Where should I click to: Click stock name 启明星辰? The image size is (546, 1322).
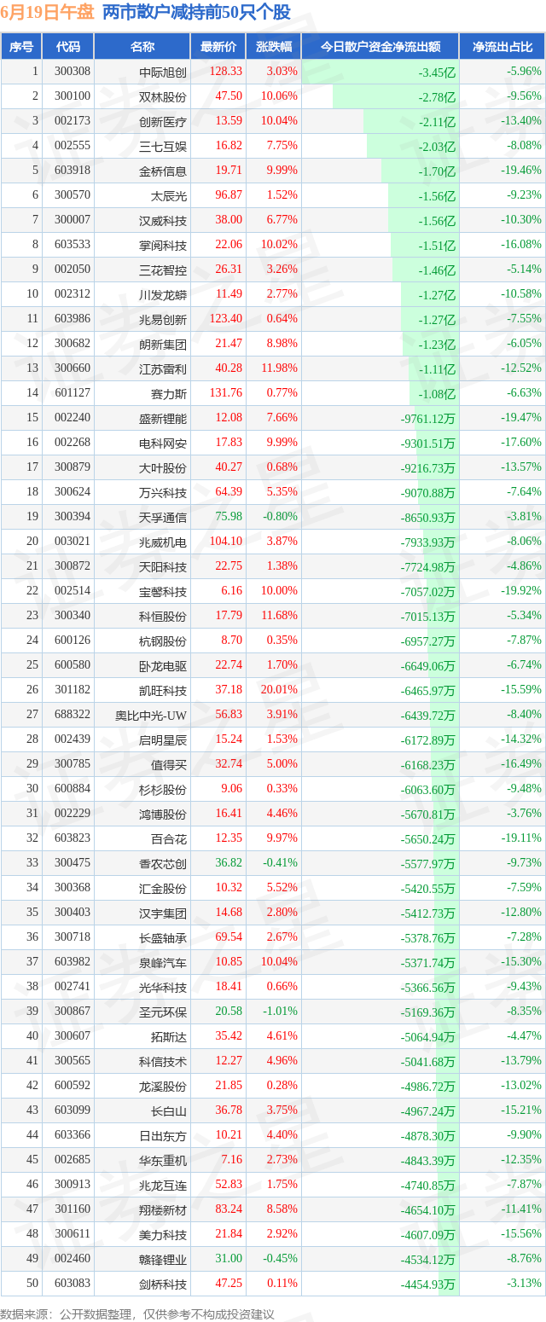point(163,739)
